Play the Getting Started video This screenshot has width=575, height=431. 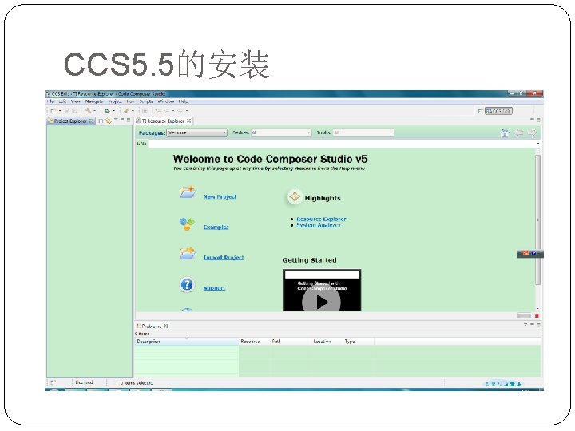point(321,302)
